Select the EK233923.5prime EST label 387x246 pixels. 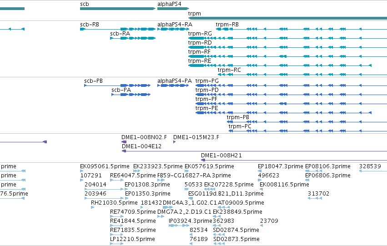158,166
